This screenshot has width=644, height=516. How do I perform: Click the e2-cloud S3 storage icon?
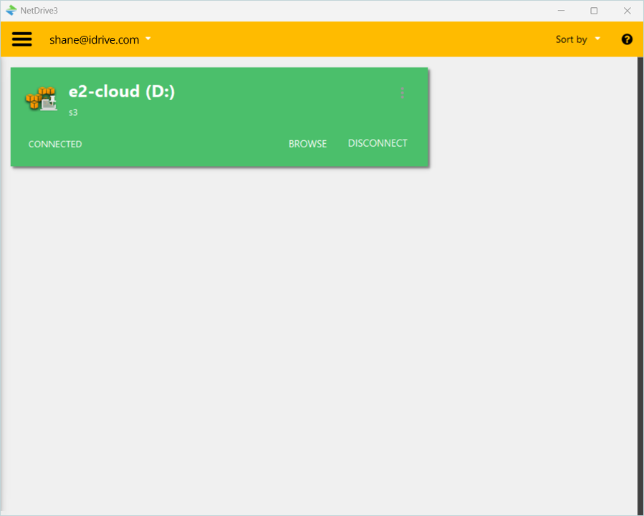tap(42, 99)
